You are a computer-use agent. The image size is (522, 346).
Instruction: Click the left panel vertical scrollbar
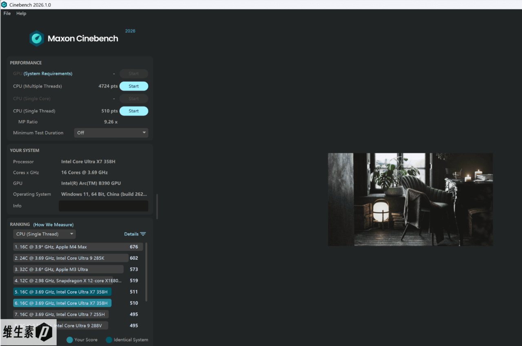[157, 206]
